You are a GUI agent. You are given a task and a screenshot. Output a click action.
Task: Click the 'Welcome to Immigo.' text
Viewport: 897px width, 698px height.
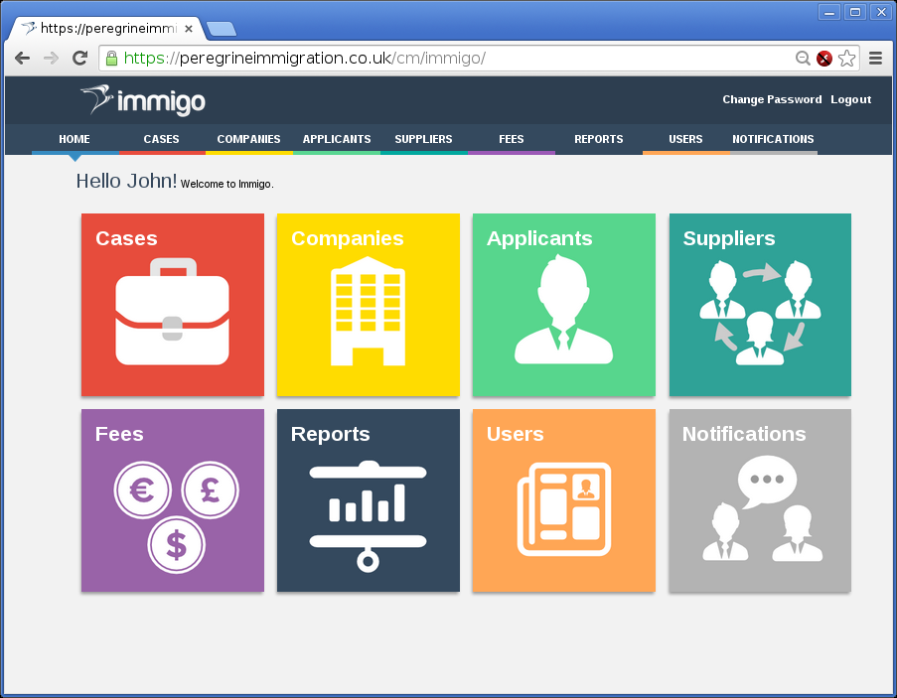click(227, 184)
